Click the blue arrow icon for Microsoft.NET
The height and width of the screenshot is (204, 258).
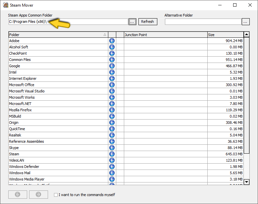(x=112, y=104)
